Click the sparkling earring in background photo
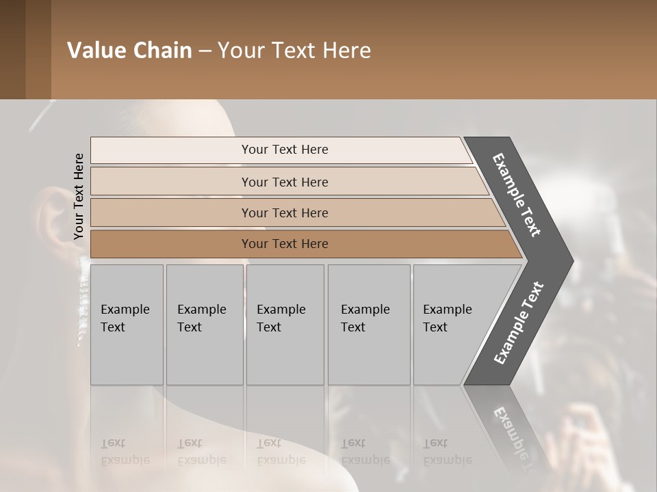The image size is (657, 492). 83,301
